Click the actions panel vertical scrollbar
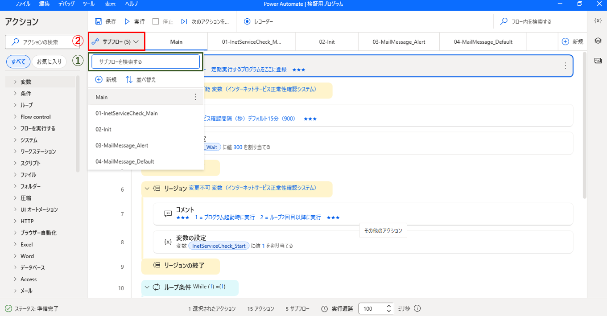This screenshot has width=607, height=316. pos(78,124)
